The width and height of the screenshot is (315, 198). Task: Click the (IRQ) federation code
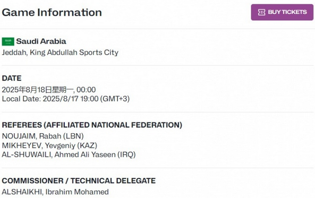click(126, 154)
